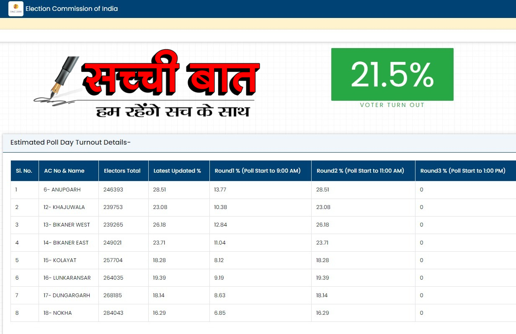Select the Estimated Poll Day Turnout Details heading
516x334 pixels.
[x=70, y=143]
